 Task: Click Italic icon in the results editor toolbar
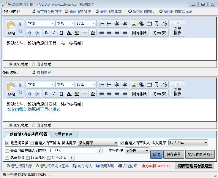tap(54, 94)
